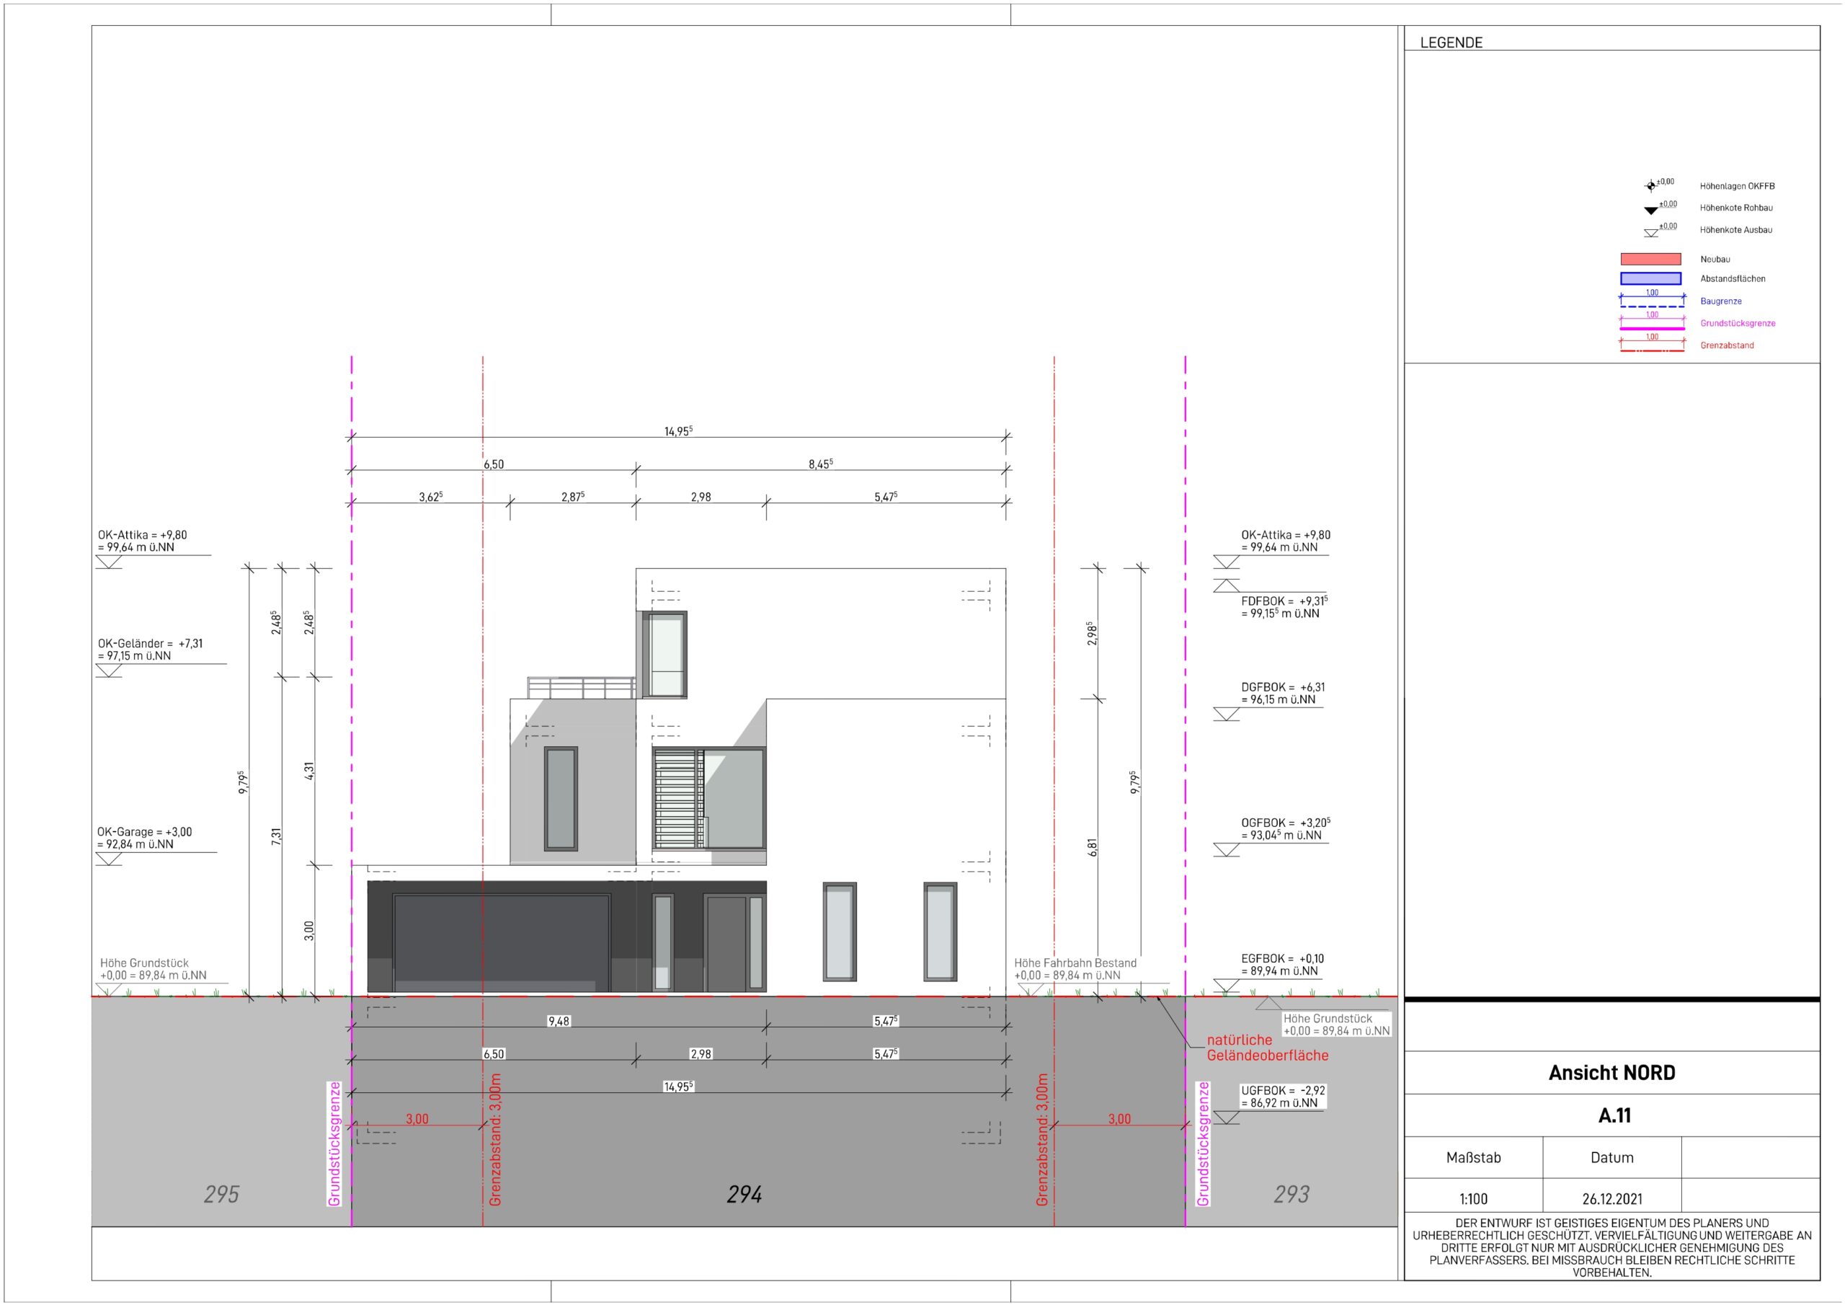Click the 14,95 top overall dimension label

pyautogui.click(x=677, y=432)
